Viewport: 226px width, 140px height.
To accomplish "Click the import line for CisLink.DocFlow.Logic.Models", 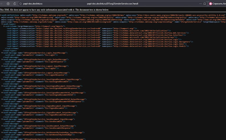I will point(98,46).
